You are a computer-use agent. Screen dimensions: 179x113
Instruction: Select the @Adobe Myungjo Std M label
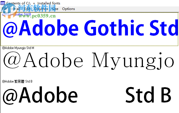pyautogui.click(x=18, y=48)
